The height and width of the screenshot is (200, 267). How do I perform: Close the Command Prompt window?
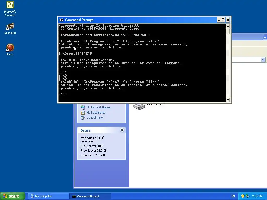[x=228, y=20]
